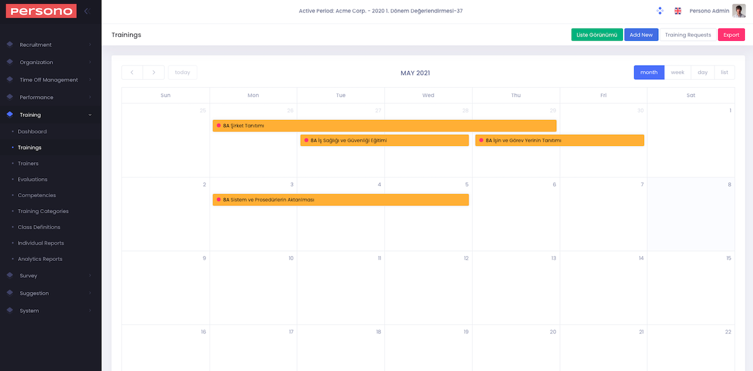Open Training Requests
753x371 pixels.
(688, 35)
